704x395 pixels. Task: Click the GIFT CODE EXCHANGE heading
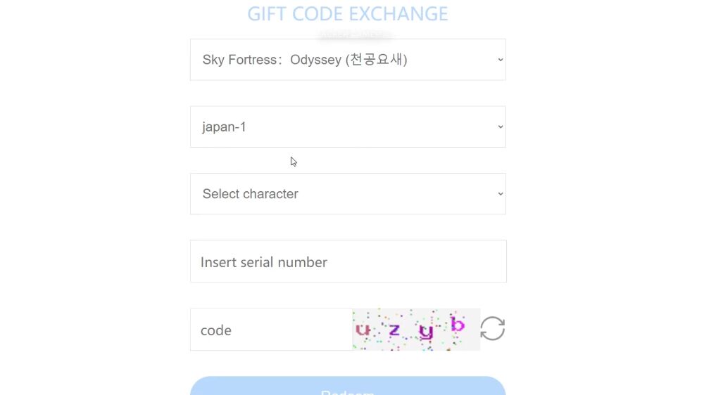pyautogui.click(x=347, y=14)
